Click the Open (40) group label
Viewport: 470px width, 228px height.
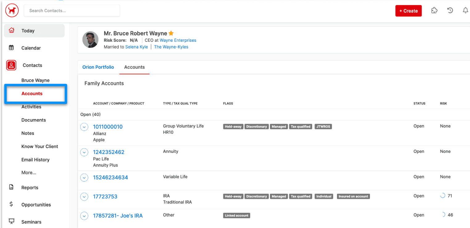point(90,114)
